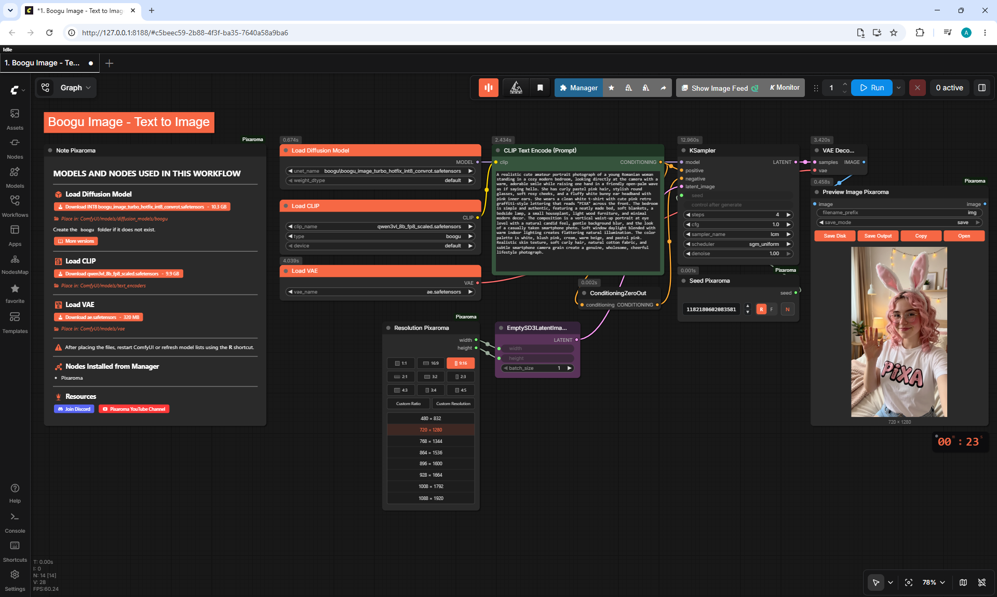This screenshot has width=997, height=597.
Task: Click Save Output button
Action: coord(878,235)
